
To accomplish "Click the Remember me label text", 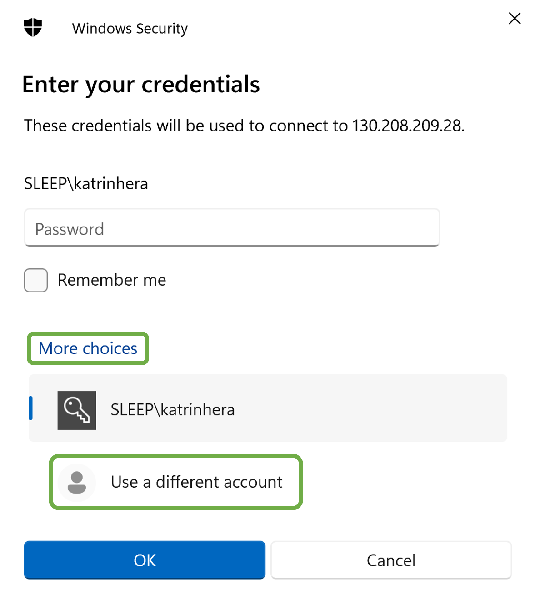I will point(112,280).
